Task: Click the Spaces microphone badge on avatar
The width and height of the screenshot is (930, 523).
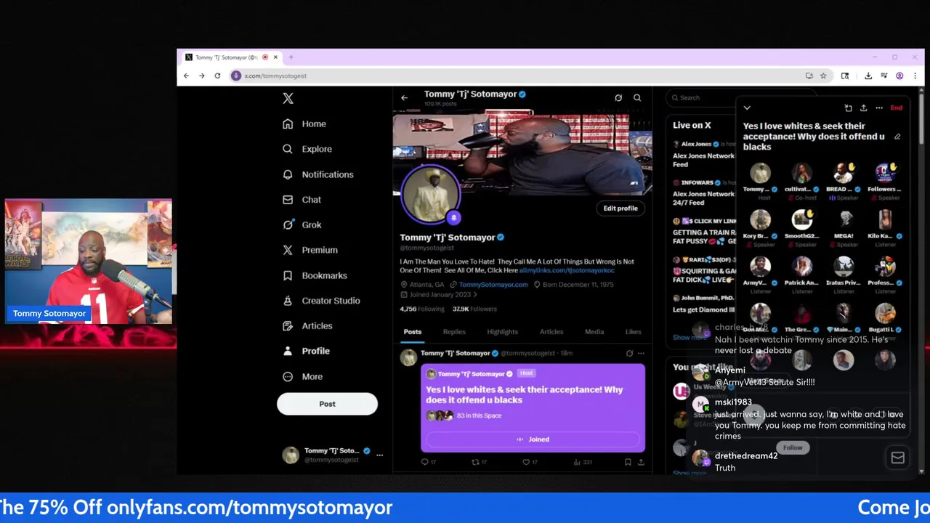Action: tap(453, 217)
